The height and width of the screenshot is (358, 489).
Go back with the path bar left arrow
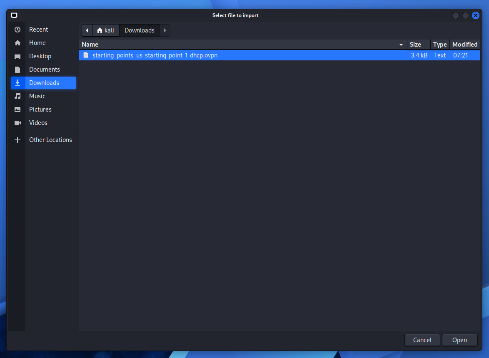[x=87, y=30]
